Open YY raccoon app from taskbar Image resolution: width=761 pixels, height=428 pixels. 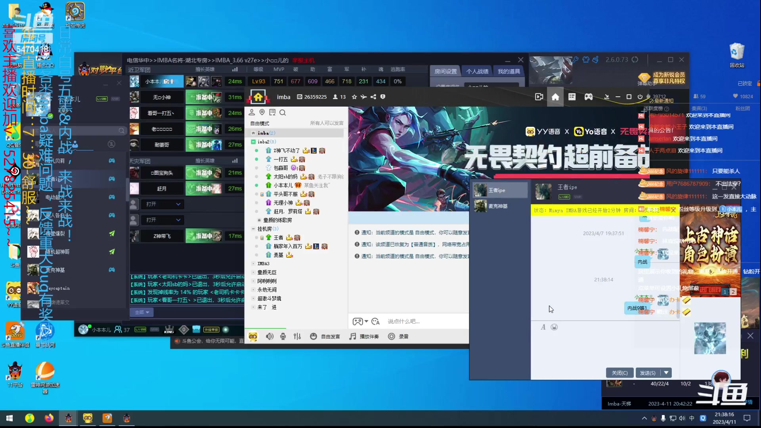click(x=88, y=418)
